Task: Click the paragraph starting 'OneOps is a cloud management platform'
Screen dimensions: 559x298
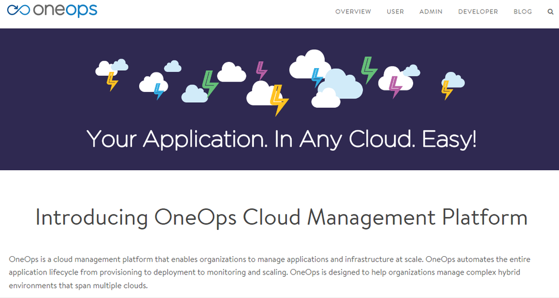Action: (x=269, y=272)
